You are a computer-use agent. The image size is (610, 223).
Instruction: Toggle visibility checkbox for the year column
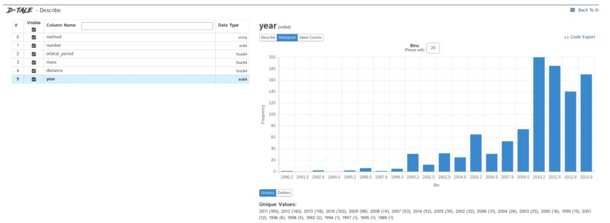click(x=34, y=79)
